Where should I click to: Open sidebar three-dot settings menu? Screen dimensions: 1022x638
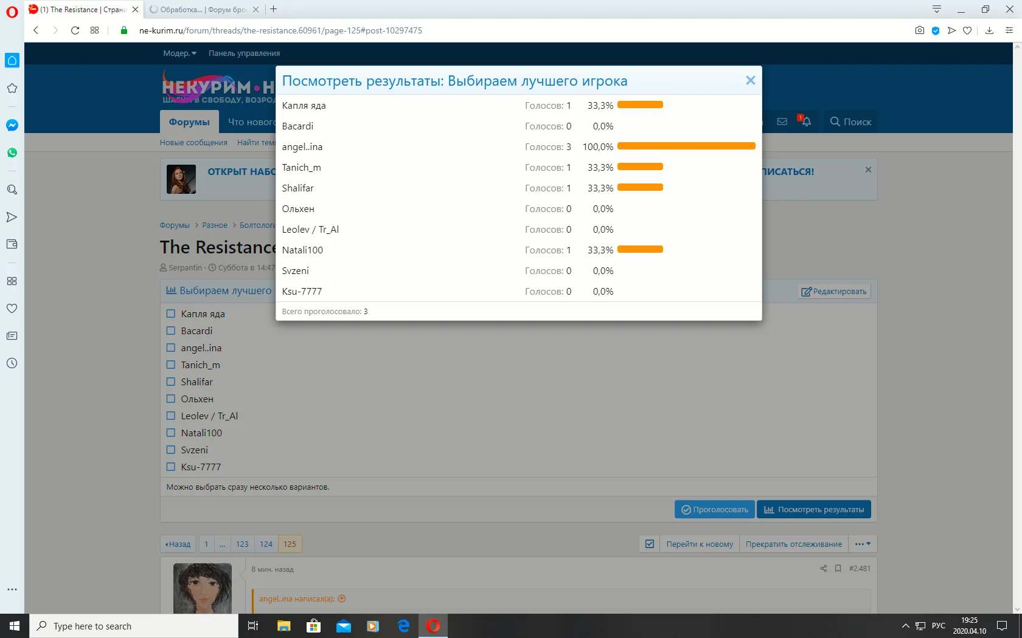(x=12, y=589)
